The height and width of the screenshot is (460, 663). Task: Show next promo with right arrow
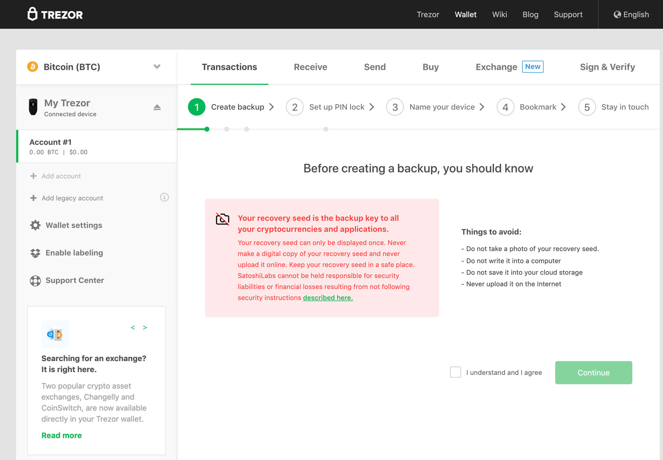(x=145, y=328)
